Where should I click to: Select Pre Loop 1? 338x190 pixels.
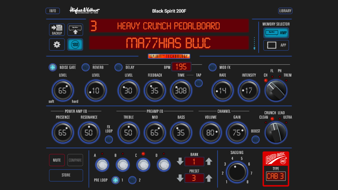coord(115,180)
